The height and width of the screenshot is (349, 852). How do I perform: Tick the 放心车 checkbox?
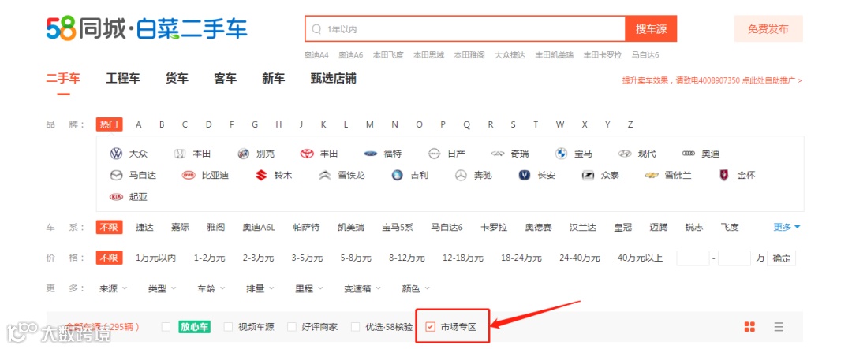(x=166, y=327)
